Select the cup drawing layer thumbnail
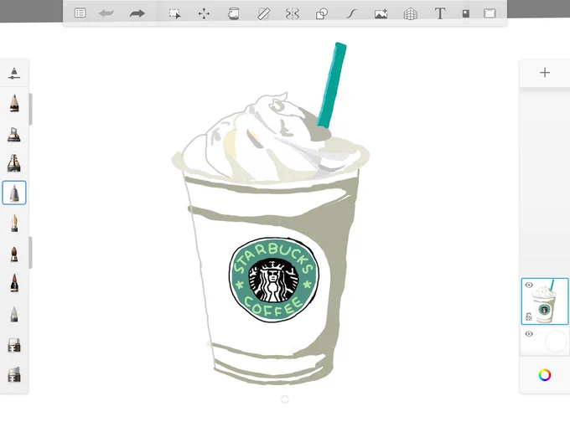The image size is (570, 427). tap(545, 301)
